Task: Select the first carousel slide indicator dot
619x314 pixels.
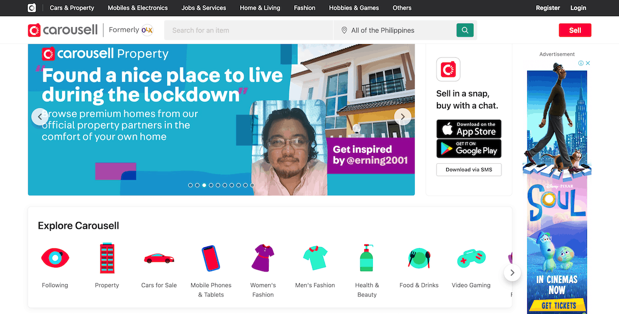Action: click(190, 185)
